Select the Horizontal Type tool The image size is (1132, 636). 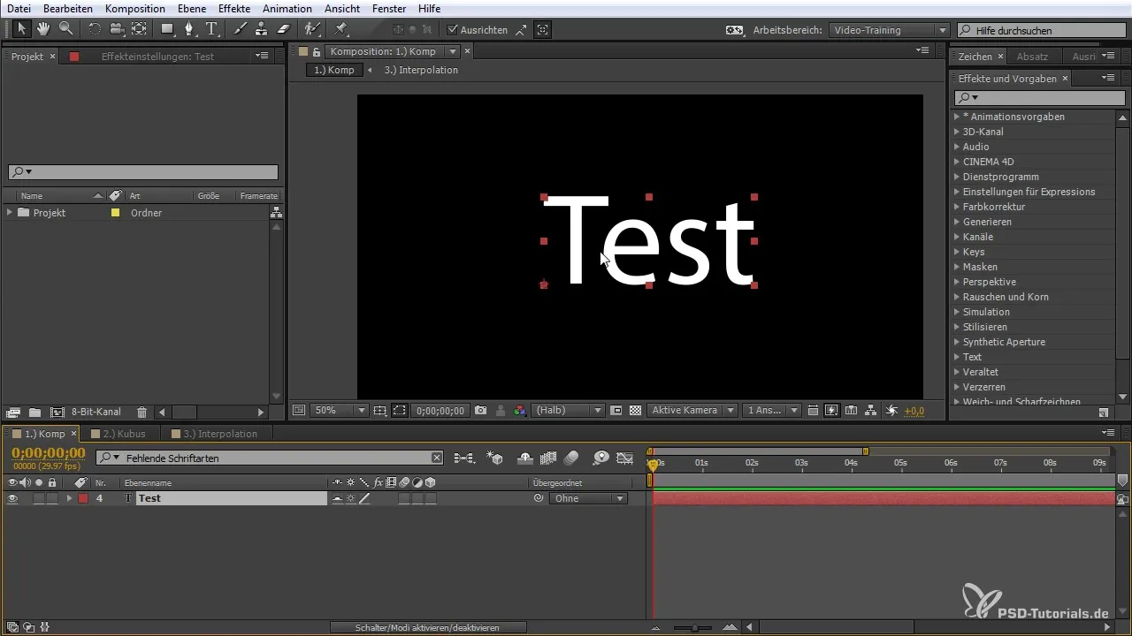[x=211, y=29]
